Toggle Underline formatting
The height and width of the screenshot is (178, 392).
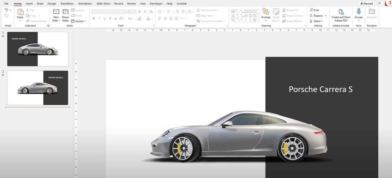coord(104,19)
